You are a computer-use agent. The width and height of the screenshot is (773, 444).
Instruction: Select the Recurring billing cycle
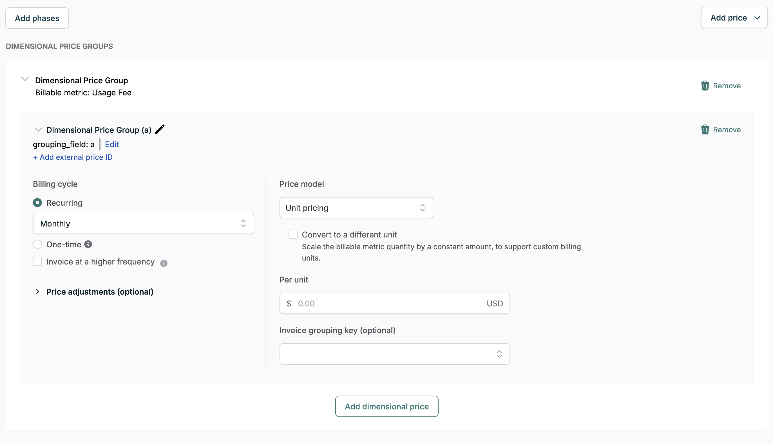pos(37,203)
